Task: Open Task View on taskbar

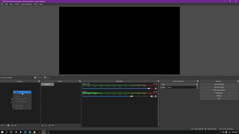Action: tap(11, 132)
